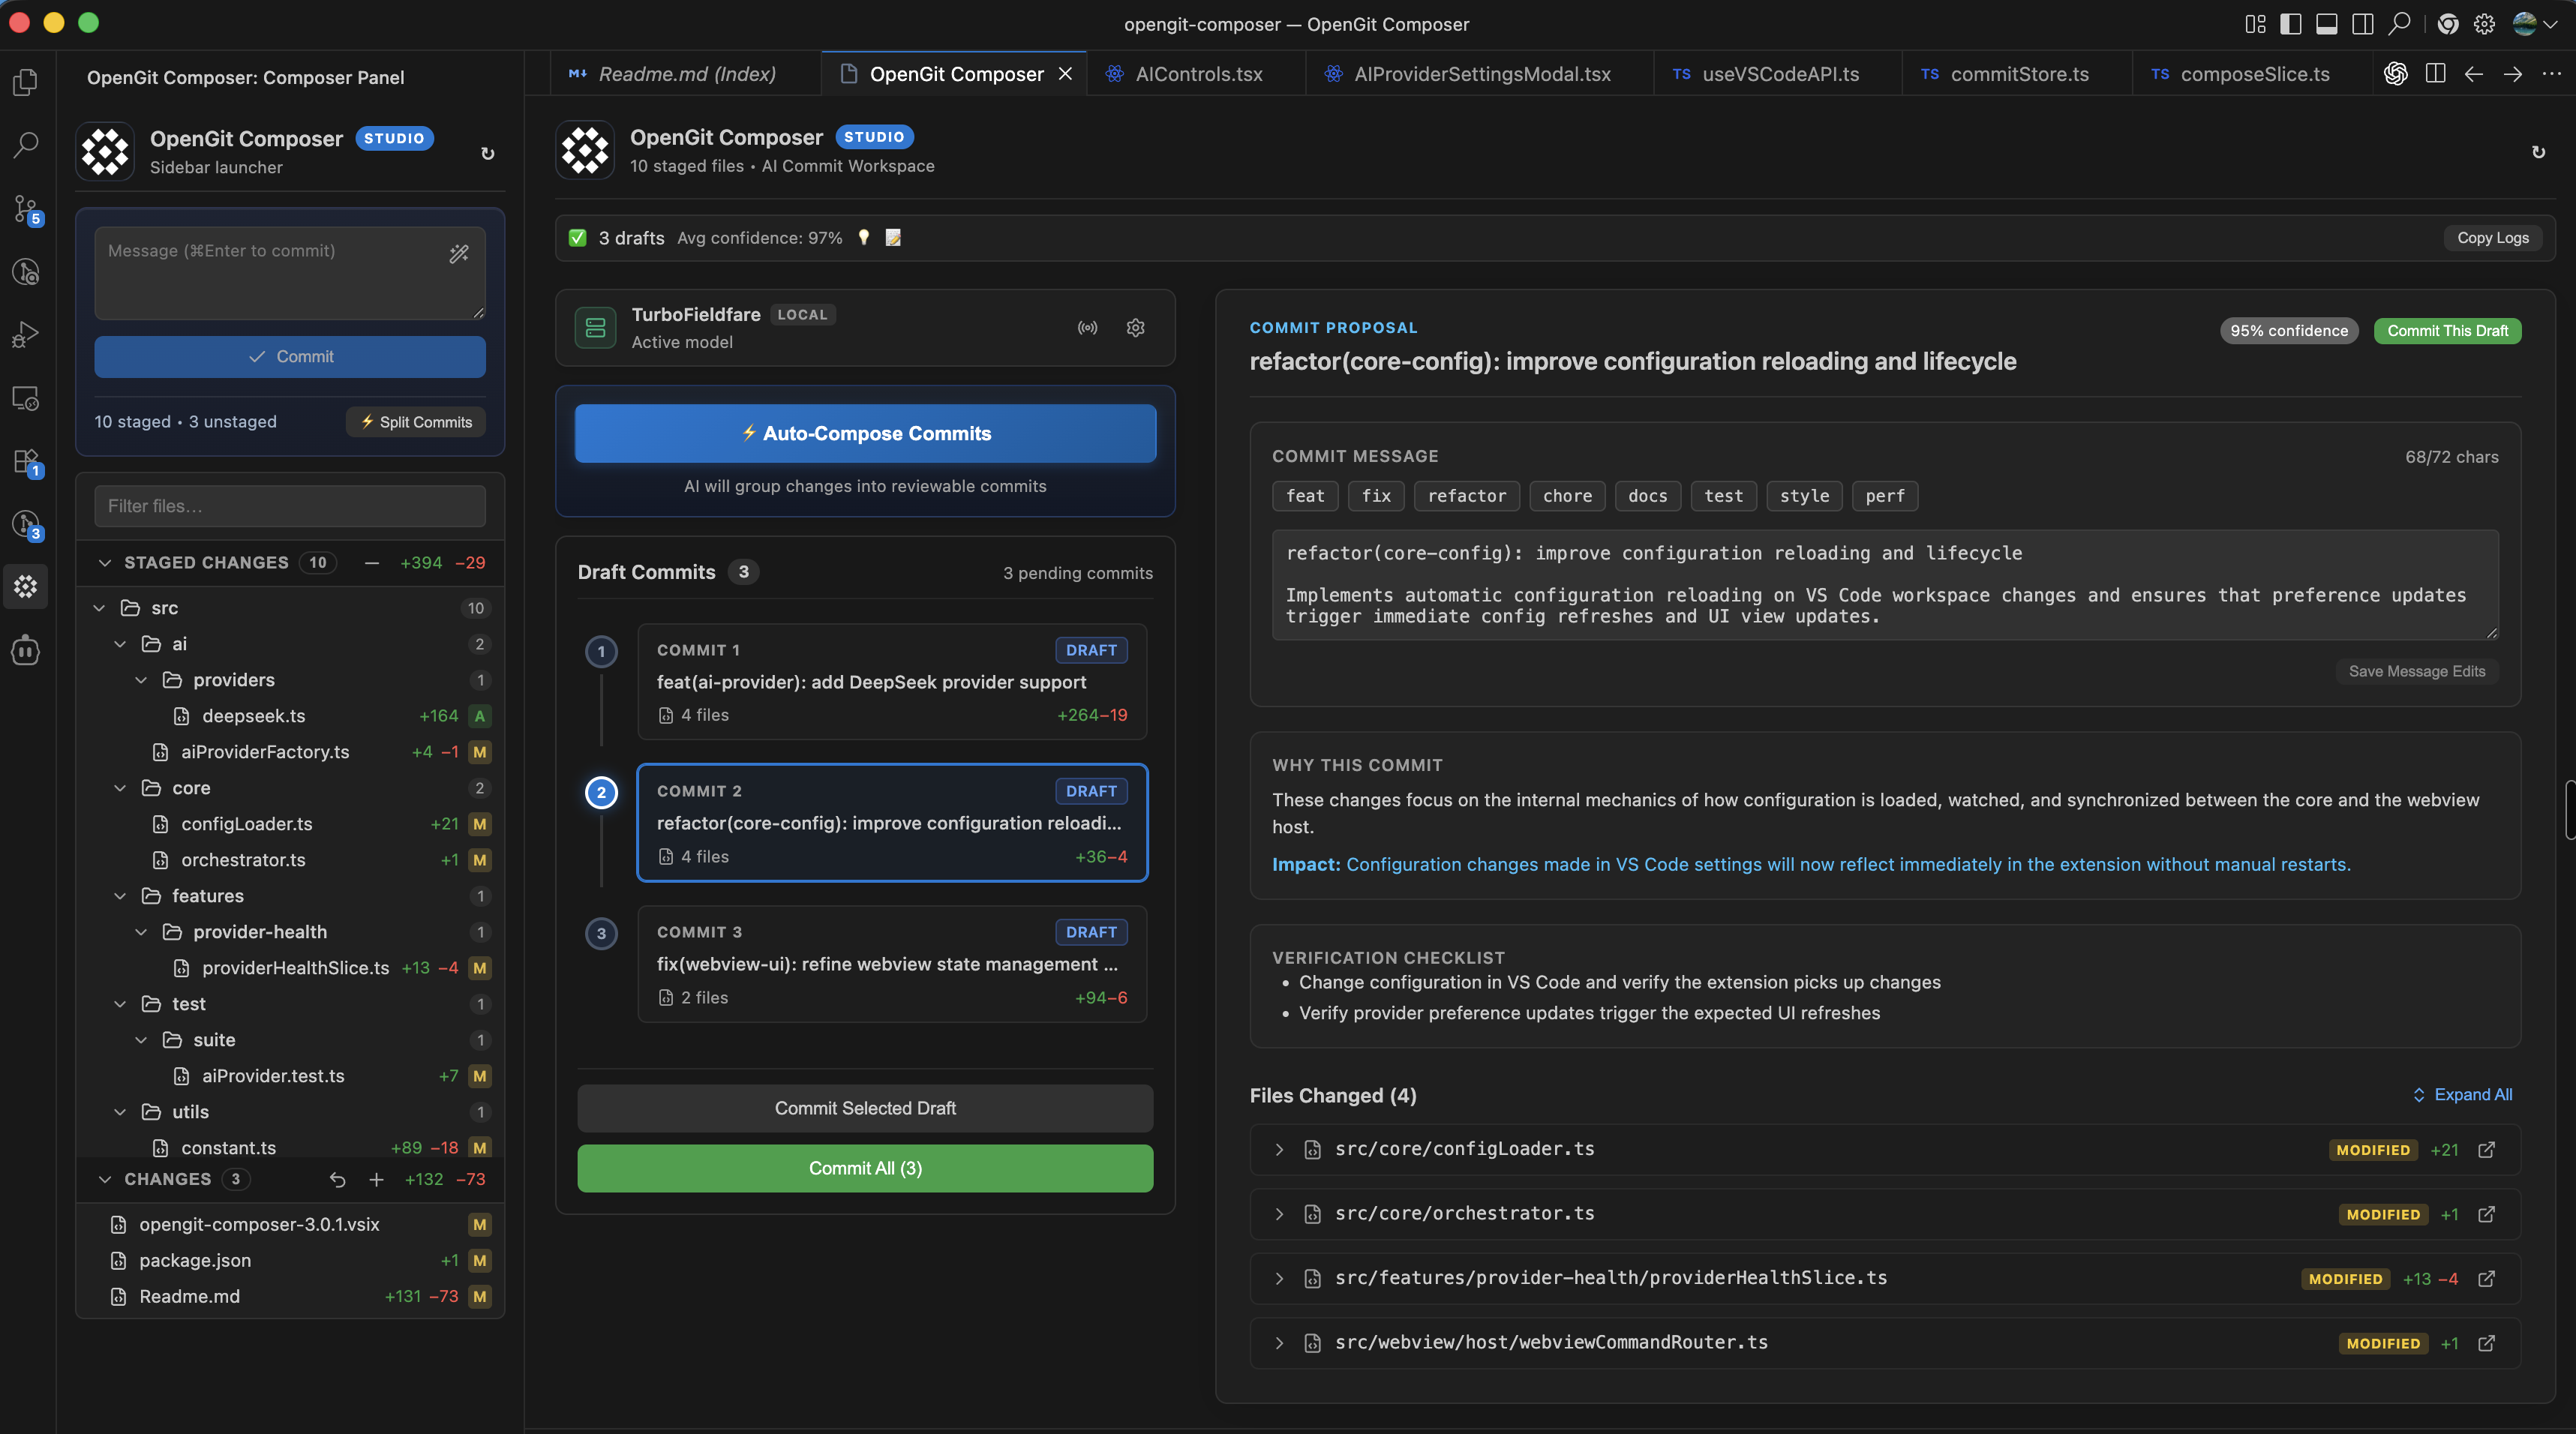Screen dimensions: 2576x1434
Task: Collapse the provider-health folder
Action: (141, 932)
